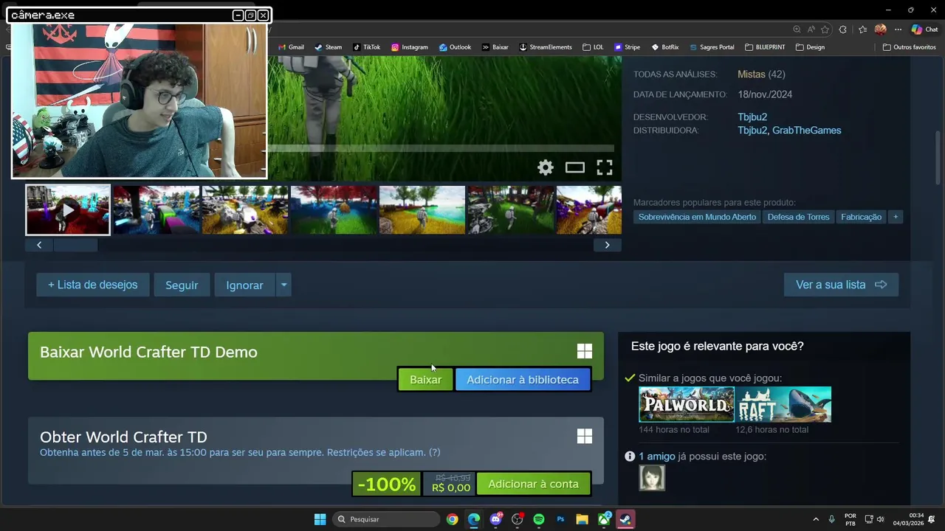Open Spotify from taskbar
The height and width of the screenshot is (531, 945).
539,519
